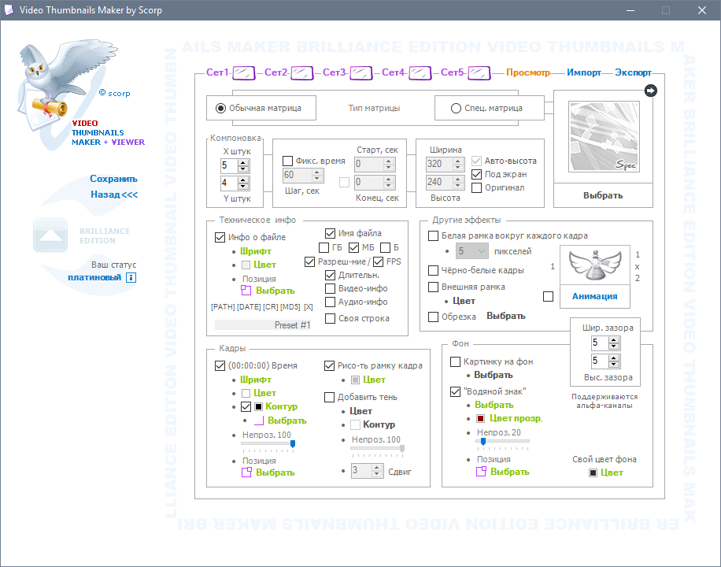Screen dimensions: 721x567
Task: Click the Spec matrix preview thumbnail
Action: point(603,137)
